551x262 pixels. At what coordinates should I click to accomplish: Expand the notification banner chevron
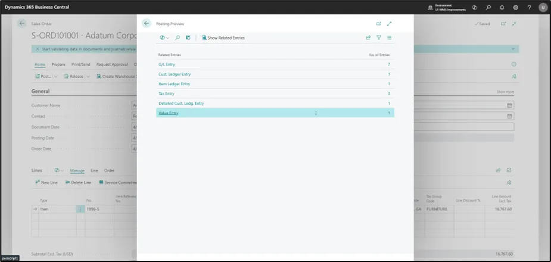pyautogui.click(x=513, y=49)
